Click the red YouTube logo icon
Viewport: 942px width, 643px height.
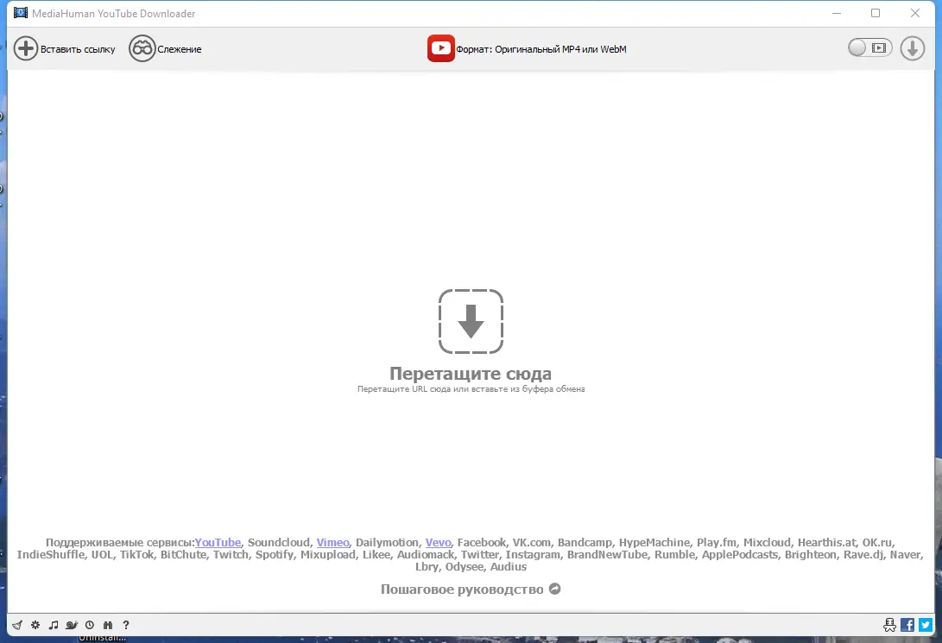(x=441, y=48)
